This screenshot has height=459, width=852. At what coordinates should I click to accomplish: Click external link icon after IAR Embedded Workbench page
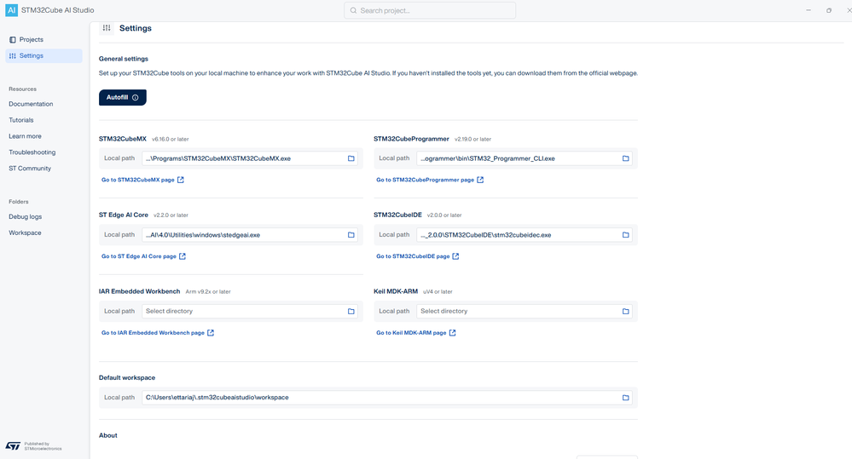point(211,333)
